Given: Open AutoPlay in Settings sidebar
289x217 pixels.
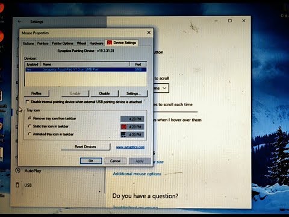Looking at the screenshot, I should (33, 171).
